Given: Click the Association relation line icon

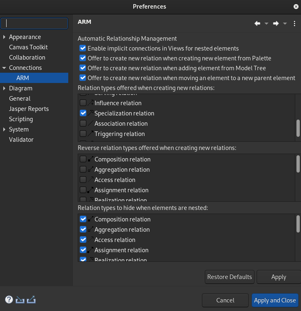Looking at the screenshot, I should 90,123.
